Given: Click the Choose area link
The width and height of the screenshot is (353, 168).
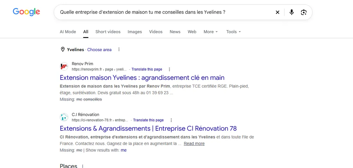Looking at the screenshot, I should click(99, 50).
